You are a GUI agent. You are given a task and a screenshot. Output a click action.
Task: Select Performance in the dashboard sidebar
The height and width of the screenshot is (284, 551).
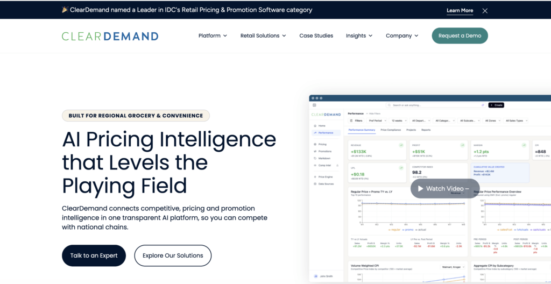(x=326, y=133)
